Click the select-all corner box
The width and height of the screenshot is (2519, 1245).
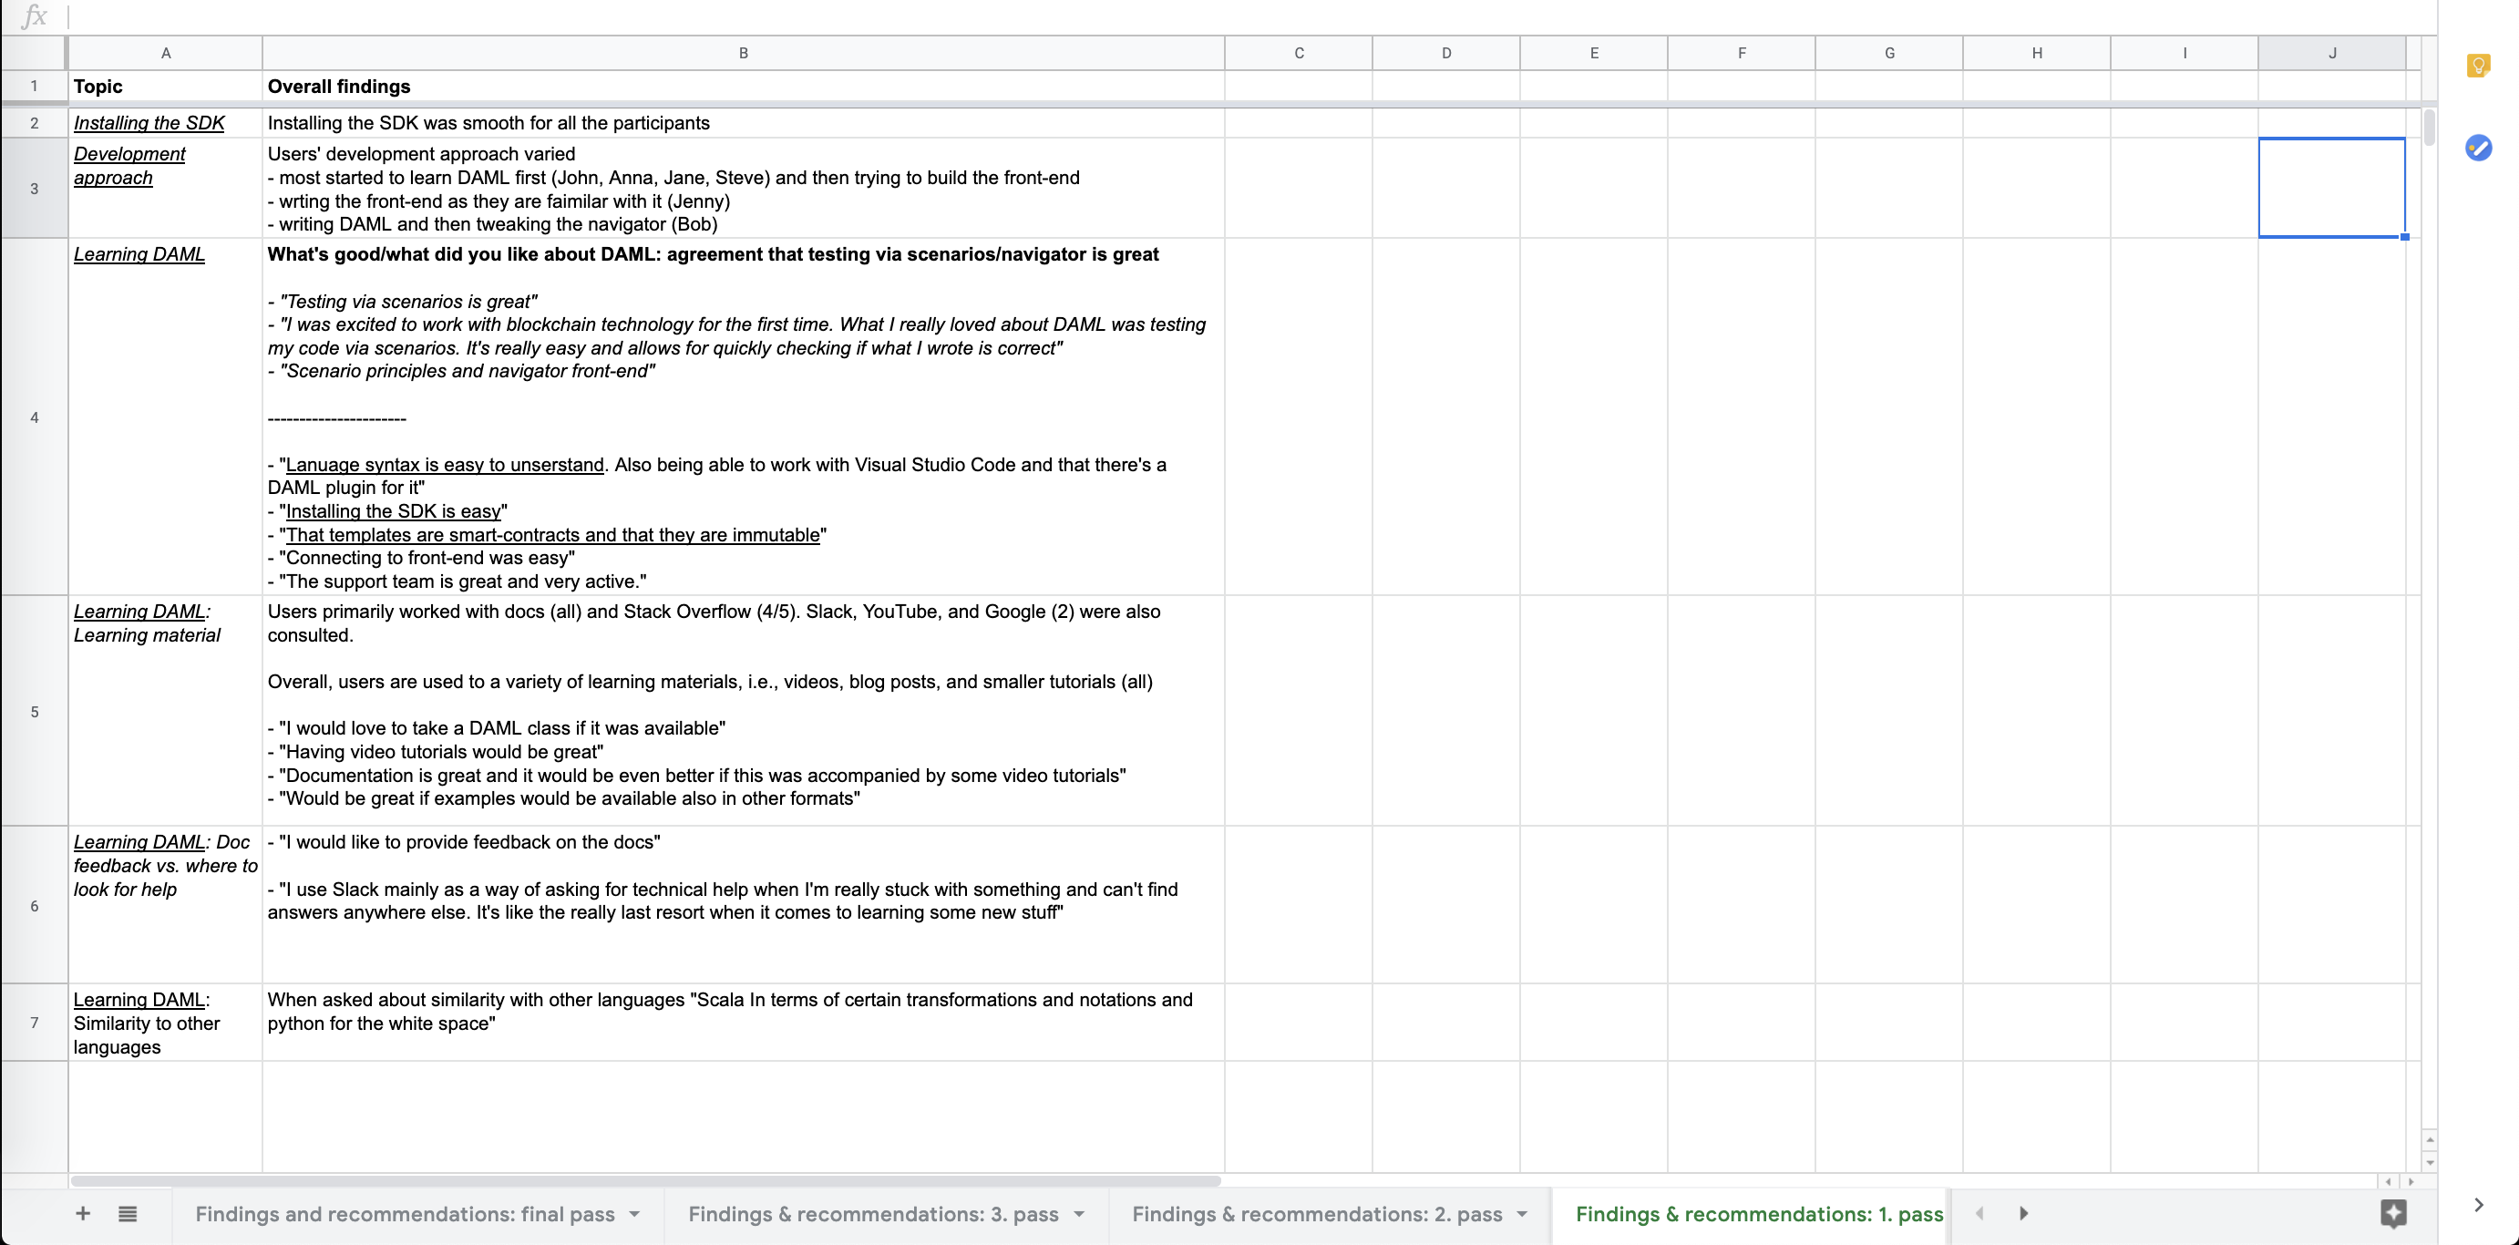click(x=35, y=53)
